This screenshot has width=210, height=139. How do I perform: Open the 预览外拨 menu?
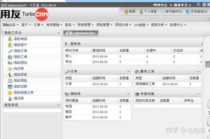(x=123, y=25)
